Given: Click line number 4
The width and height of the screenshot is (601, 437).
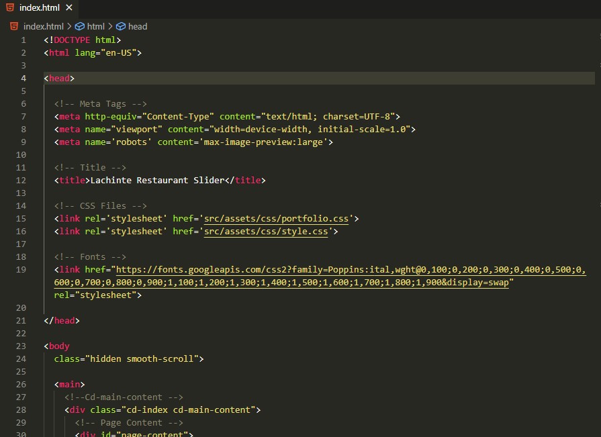Looking at the screenshot, I should pyautogui.click(x=24, y=78).
